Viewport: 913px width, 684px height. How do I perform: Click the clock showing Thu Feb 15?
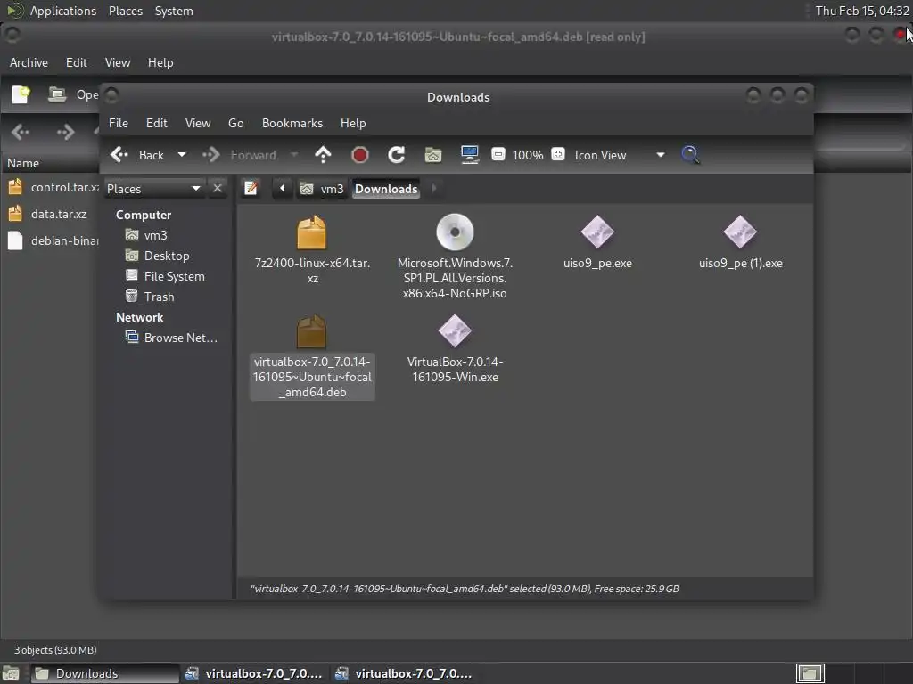[862, 11]
